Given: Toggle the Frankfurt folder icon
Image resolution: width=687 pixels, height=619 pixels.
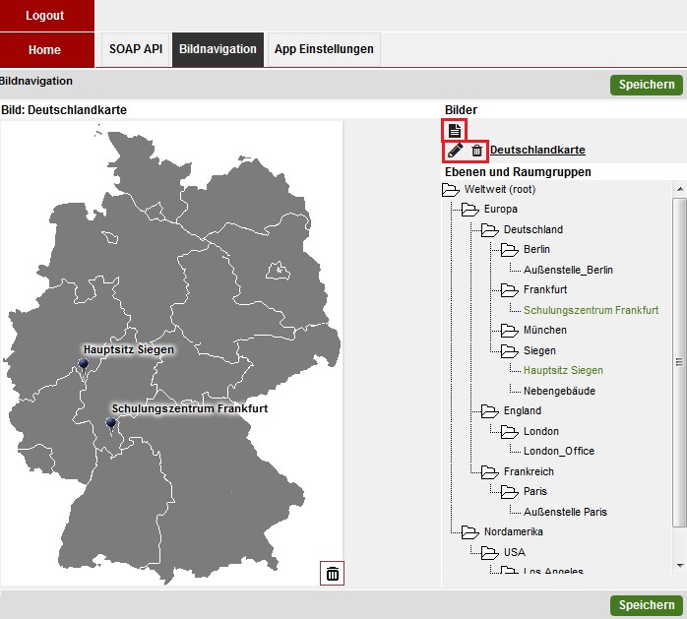Looking at the screenshot, I should [x=510, y=290].
